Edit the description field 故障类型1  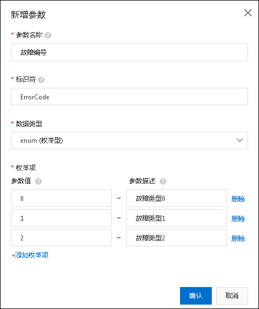177,218
